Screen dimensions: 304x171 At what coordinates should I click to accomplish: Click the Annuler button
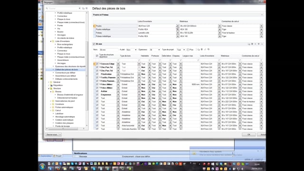[262, 134]
